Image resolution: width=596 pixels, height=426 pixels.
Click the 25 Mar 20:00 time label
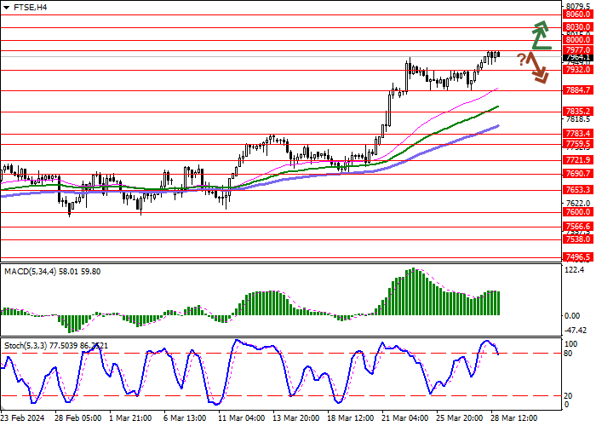[x=460, y=418]
